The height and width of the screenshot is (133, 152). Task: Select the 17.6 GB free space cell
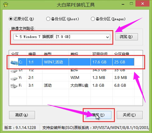click(101, 62)
